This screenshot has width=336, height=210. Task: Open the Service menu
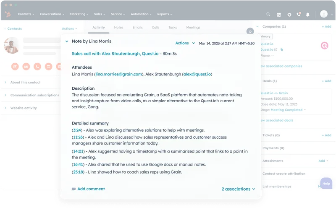coord(118,14)
